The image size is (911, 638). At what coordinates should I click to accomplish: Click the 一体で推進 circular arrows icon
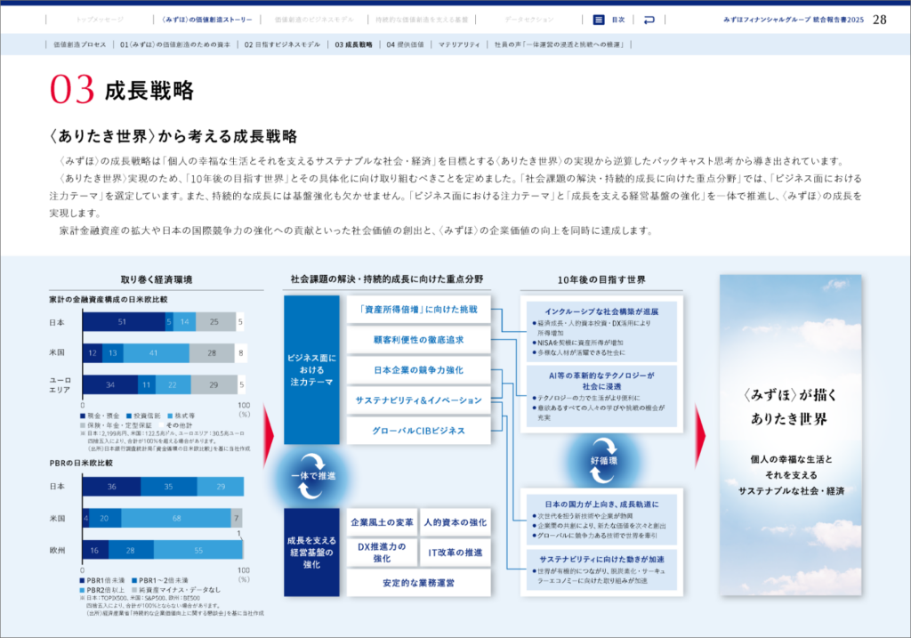311,475
